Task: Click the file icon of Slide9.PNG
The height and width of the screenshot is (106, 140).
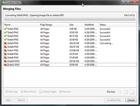Action: coord(6,58)
